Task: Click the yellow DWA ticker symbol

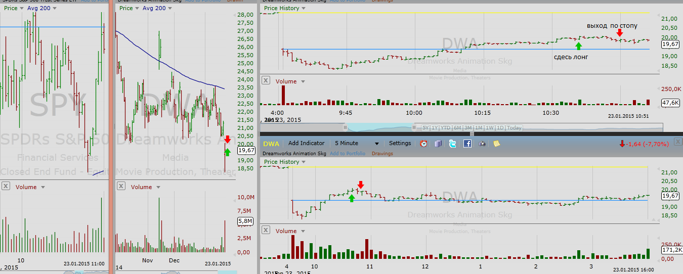Action: point(271,144)
